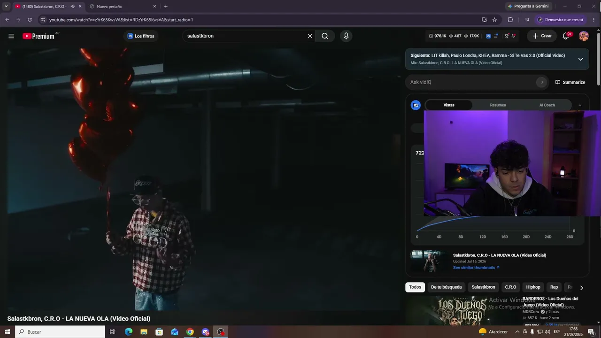Image resolution: width=601 pixels, height=338 pixels.
Task: Open the vidIQ alerts bell icon
Action: click(x=514, y=36)
